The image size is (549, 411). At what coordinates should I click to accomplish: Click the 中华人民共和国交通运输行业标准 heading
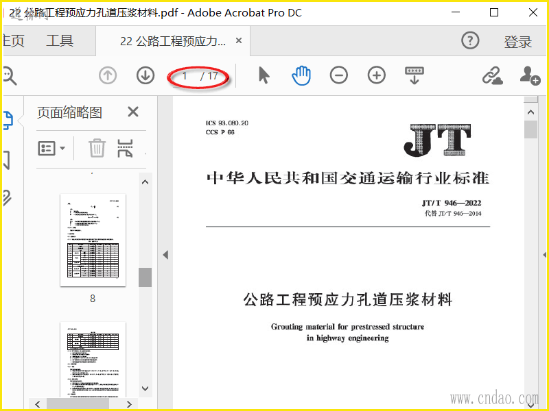(348, 178)
